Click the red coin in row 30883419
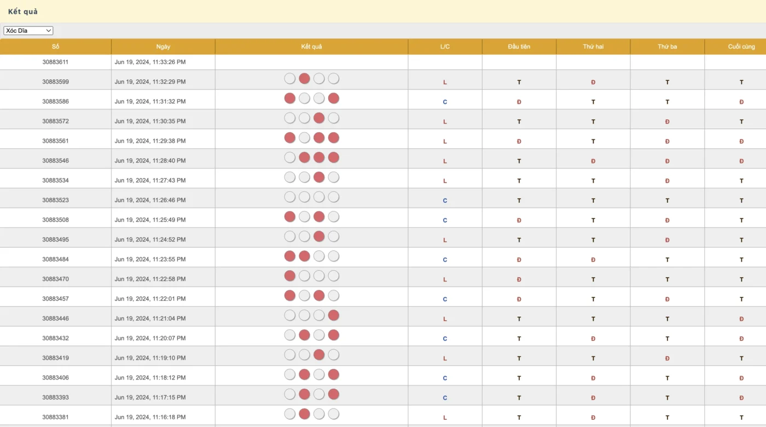 pos(319,355)
